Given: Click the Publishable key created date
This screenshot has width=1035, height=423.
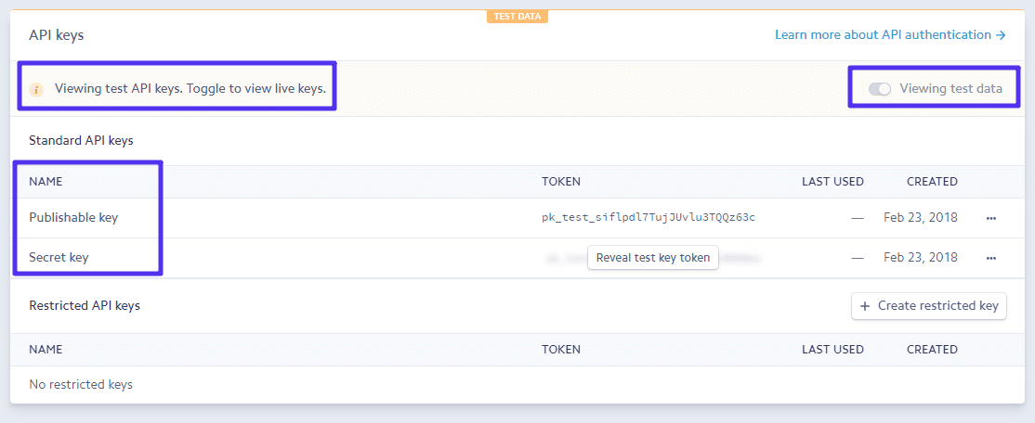Looking at the screenshot, I should click(x=920, y=218).
